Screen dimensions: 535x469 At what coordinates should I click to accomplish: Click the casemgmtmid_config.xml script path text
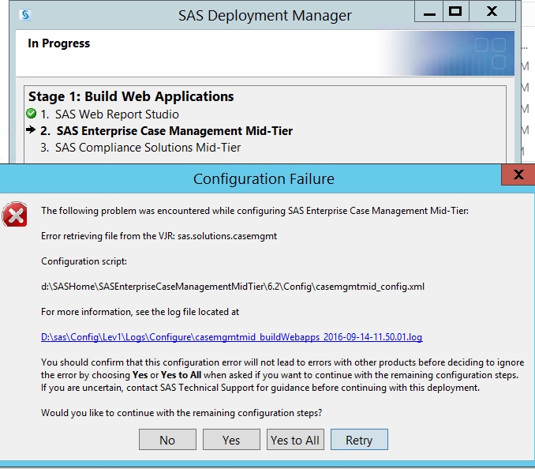click(233, 287)
